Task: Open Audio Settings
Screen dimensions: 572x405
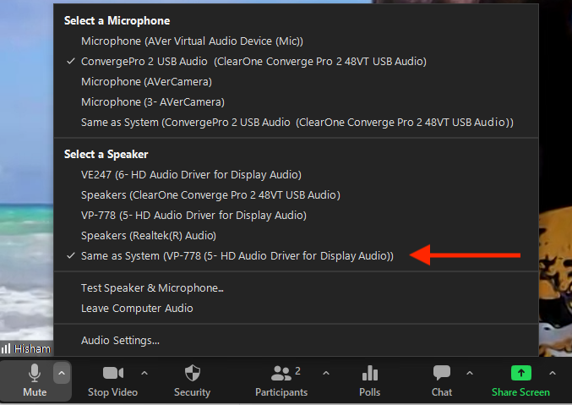Action: pyautogui.click(x=296, y=341)
